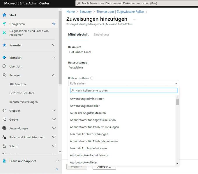The height and width of the screenshot is (174, 198).
Task: Click the Neuigkeiten megaphone icon
Action: coord(4,24)
